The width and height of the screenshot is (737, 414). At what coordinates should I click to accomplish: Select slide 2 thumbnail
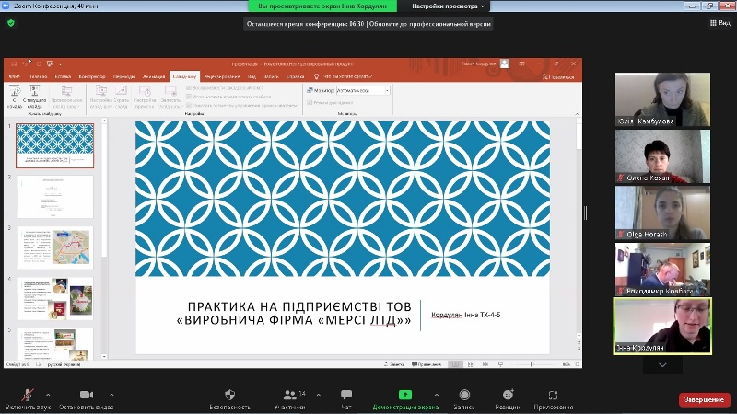tap(55, 197)
